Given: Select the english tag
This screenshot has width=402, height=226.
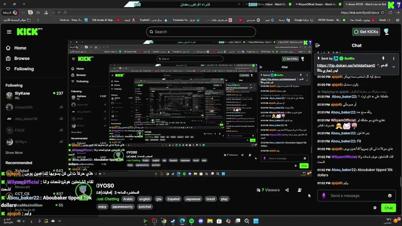Looking at the screenshot, I should pyautogui.click(x=145, y=199).
